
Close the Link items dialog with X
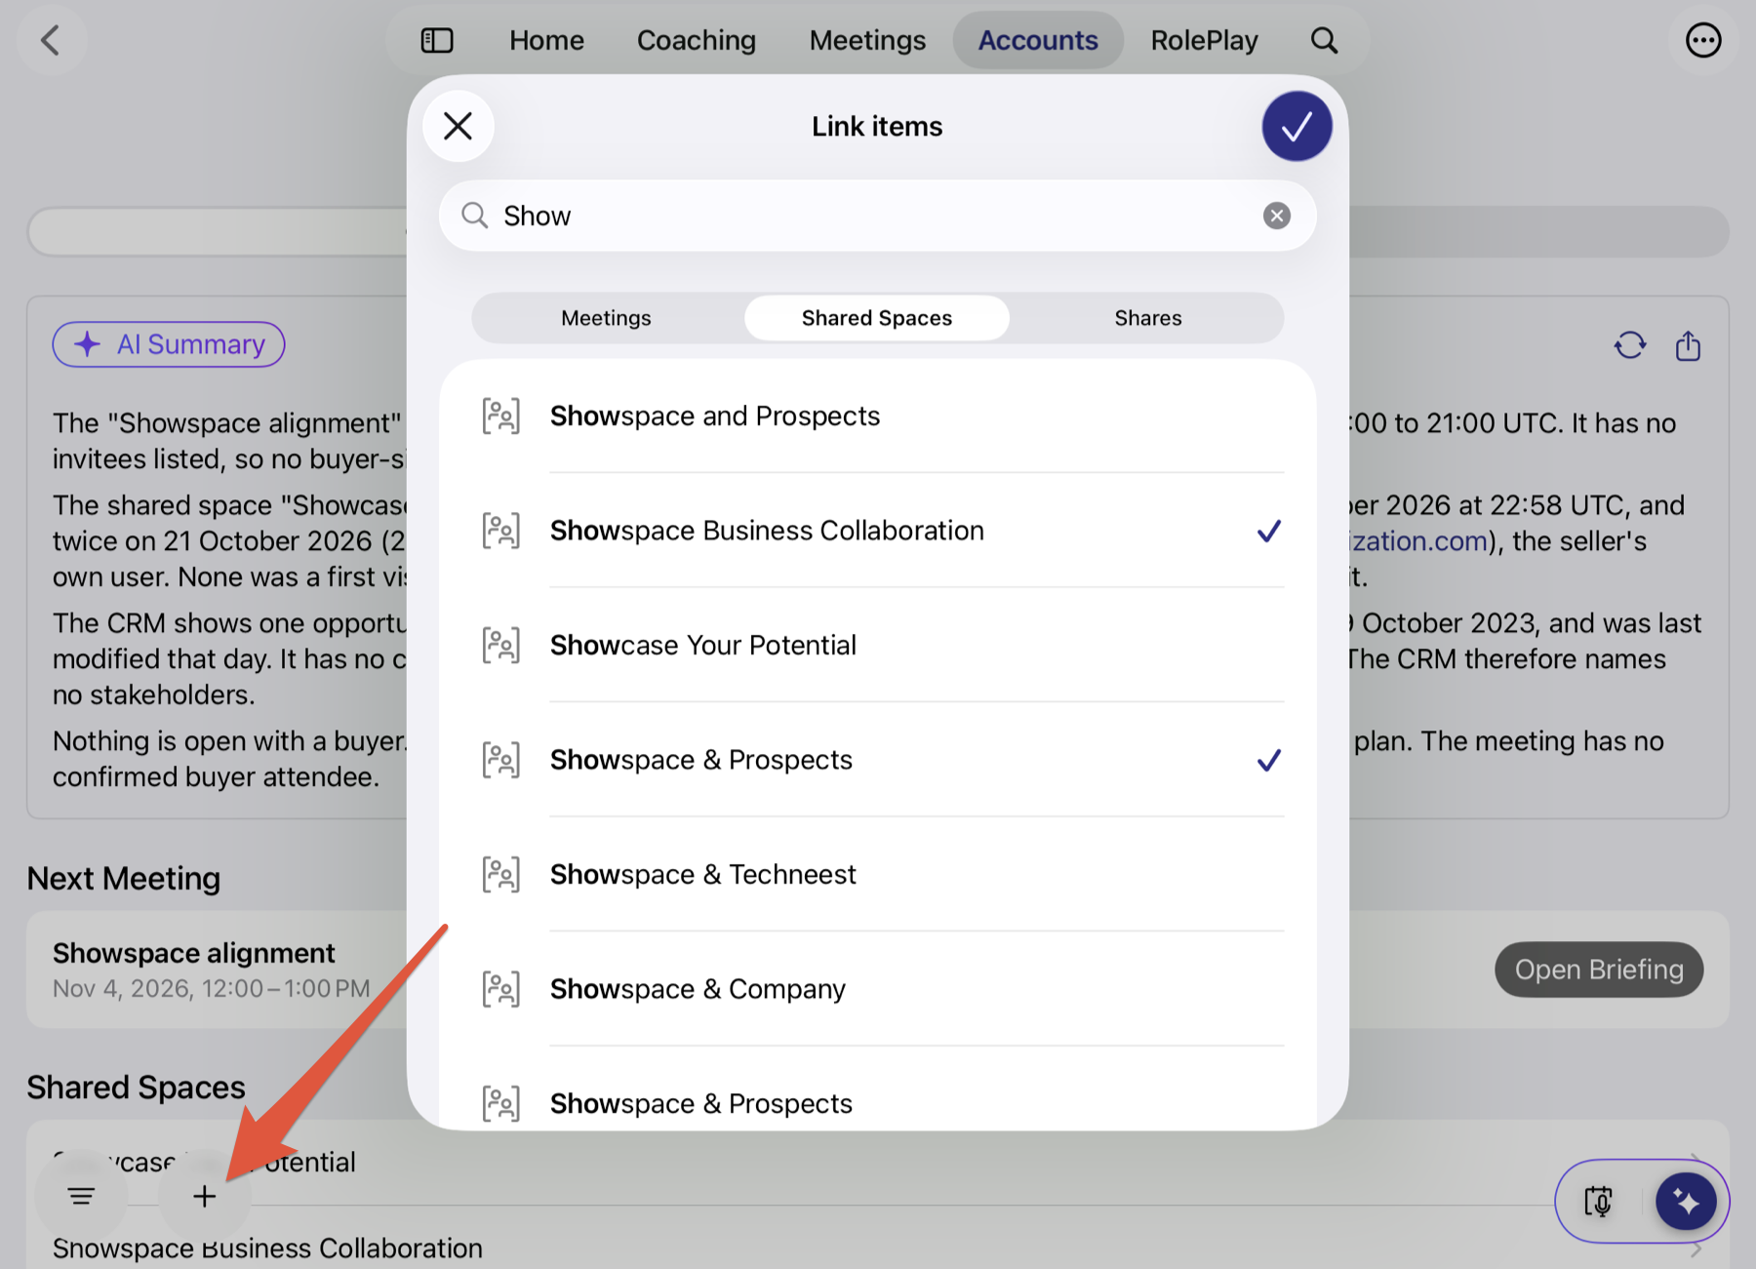458,127
